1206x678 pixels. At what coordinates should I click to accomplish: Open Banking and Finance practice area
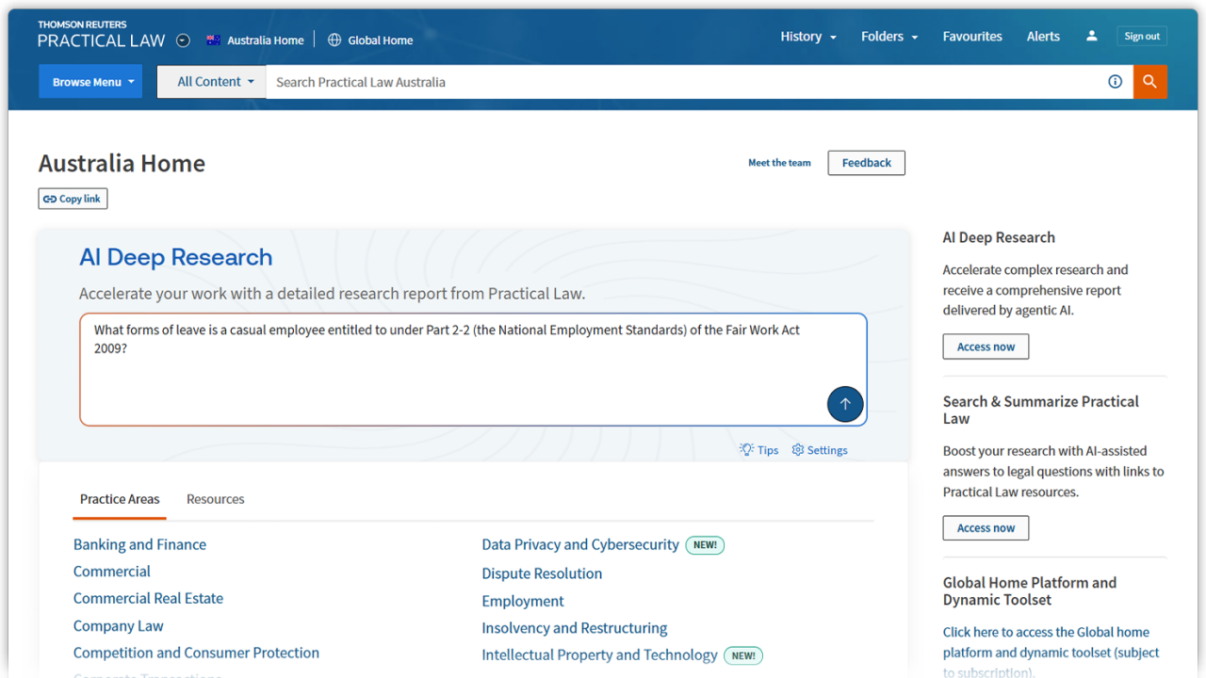pyautogui.click(x=139, y=544)
